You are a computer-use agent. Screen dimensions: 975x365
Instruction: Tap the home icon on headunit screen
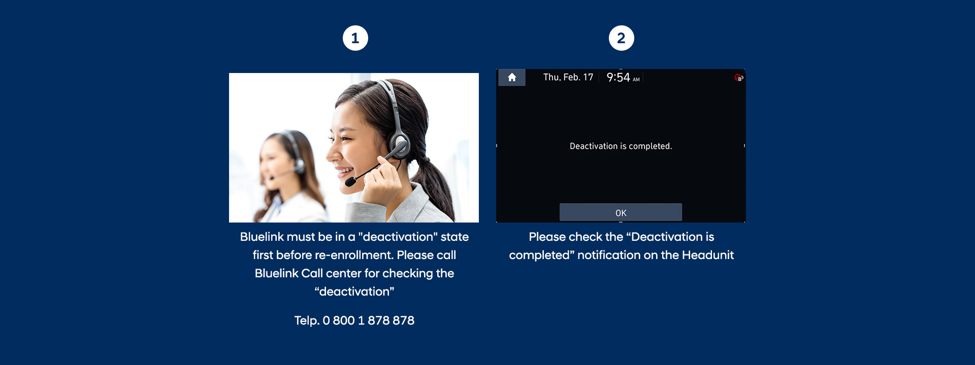click(x=512, y=78)
